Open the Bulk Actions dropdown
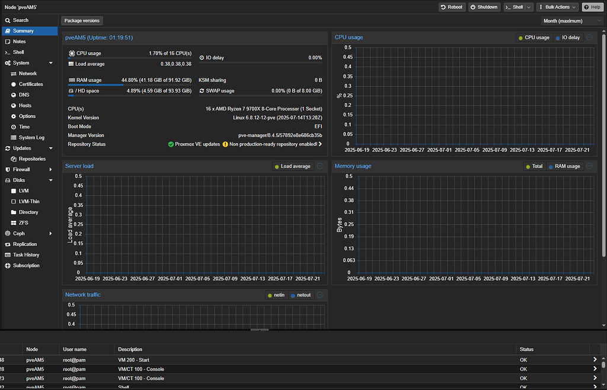Image resolution: width=607 pixels, height=390 pixels. click(x=557, y=7)
